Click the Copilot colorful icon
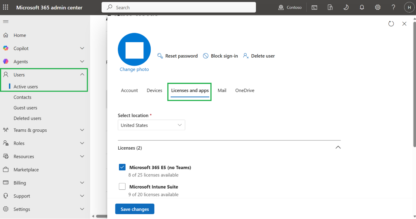The image size is (416, 219). (x=6, y=48)
